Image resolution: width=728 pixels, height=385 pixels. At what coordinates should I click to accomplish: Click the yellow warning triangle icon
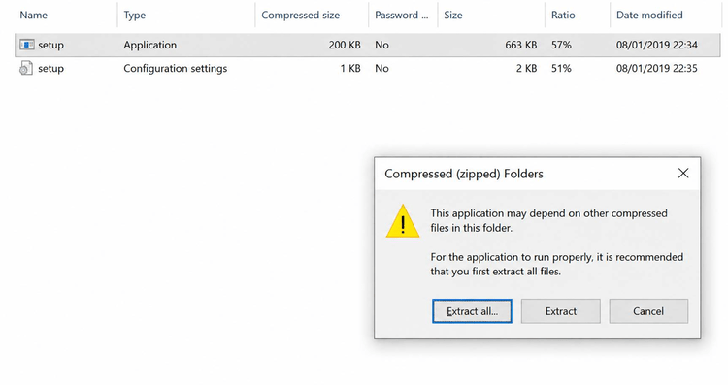click(403, 222)
